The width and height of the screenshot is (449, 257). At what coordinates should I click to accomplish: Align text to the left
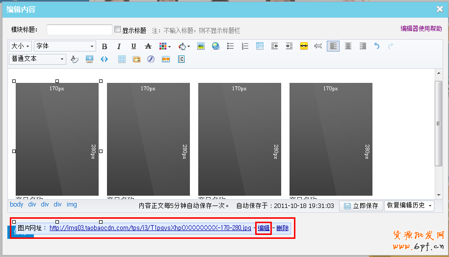333,46
